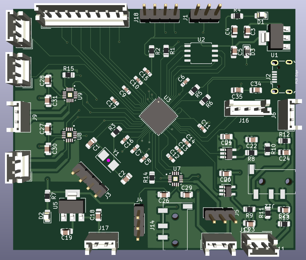
Task: Select the U8 QFN sensor chip
Action: coord(69,135)
